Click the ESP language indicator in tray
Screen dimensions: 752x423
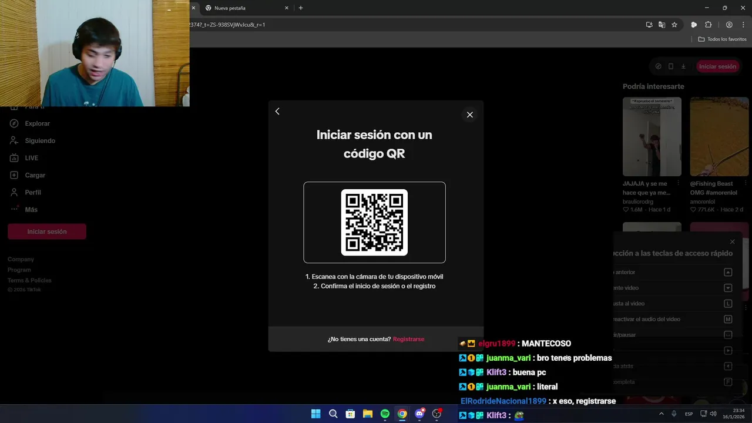689,414
